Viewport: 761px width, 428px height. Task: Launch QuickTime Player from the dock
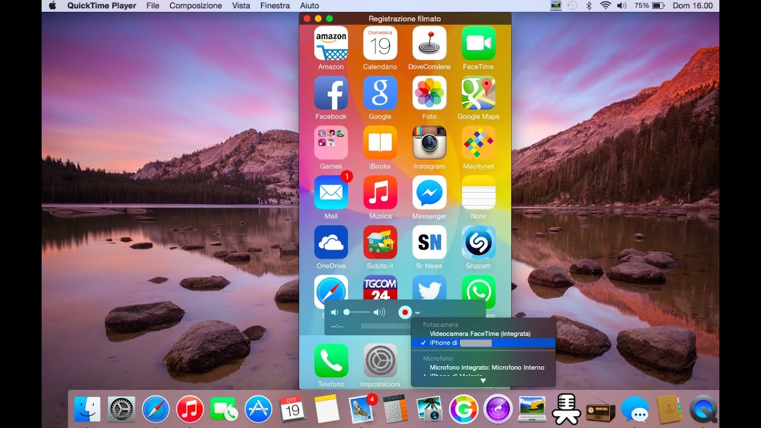tap(703, 409)
